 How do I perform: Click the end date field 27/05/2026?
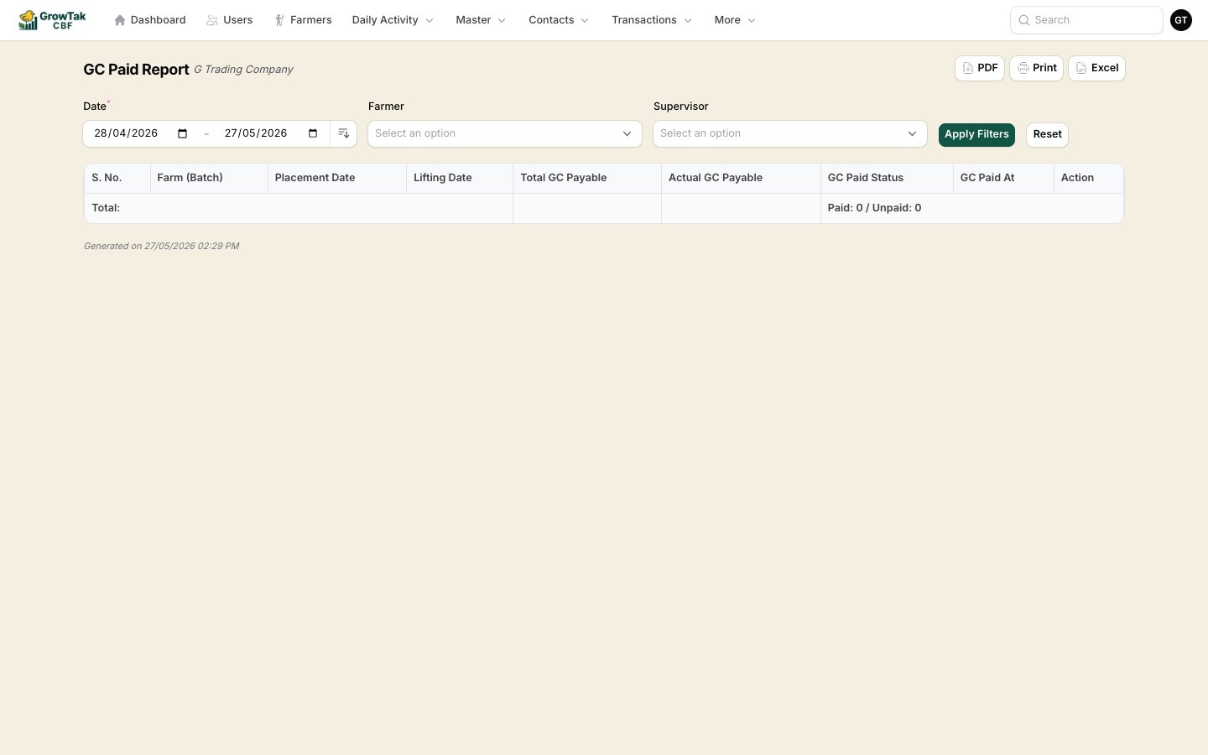tap(256, 133)
